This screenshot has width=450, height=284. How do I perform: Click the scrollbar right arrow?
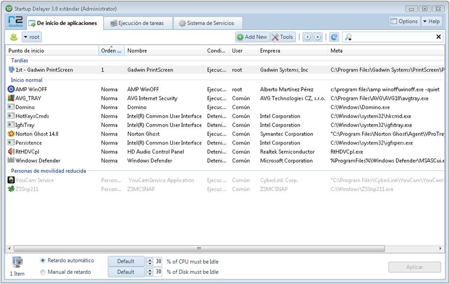coord(440,248)
